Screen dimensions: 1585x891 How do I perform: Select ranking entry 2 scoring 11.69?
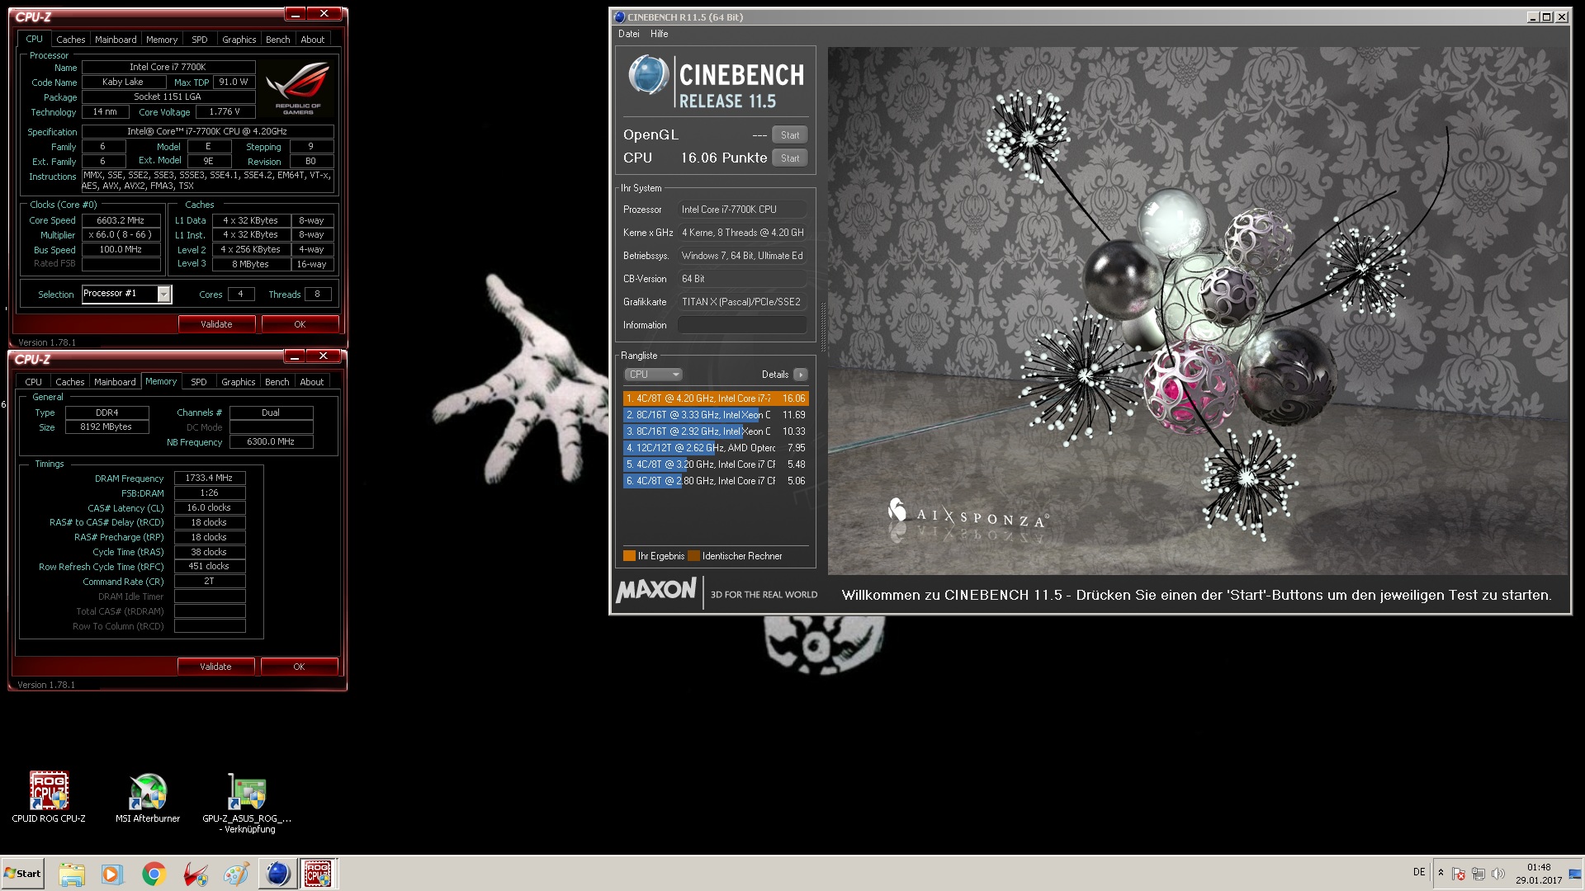pos(716,415)
